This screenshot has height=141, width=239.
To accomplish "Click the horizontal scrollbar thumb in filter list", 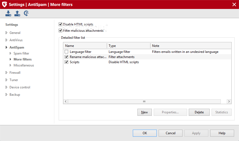I will click(144, 101).
